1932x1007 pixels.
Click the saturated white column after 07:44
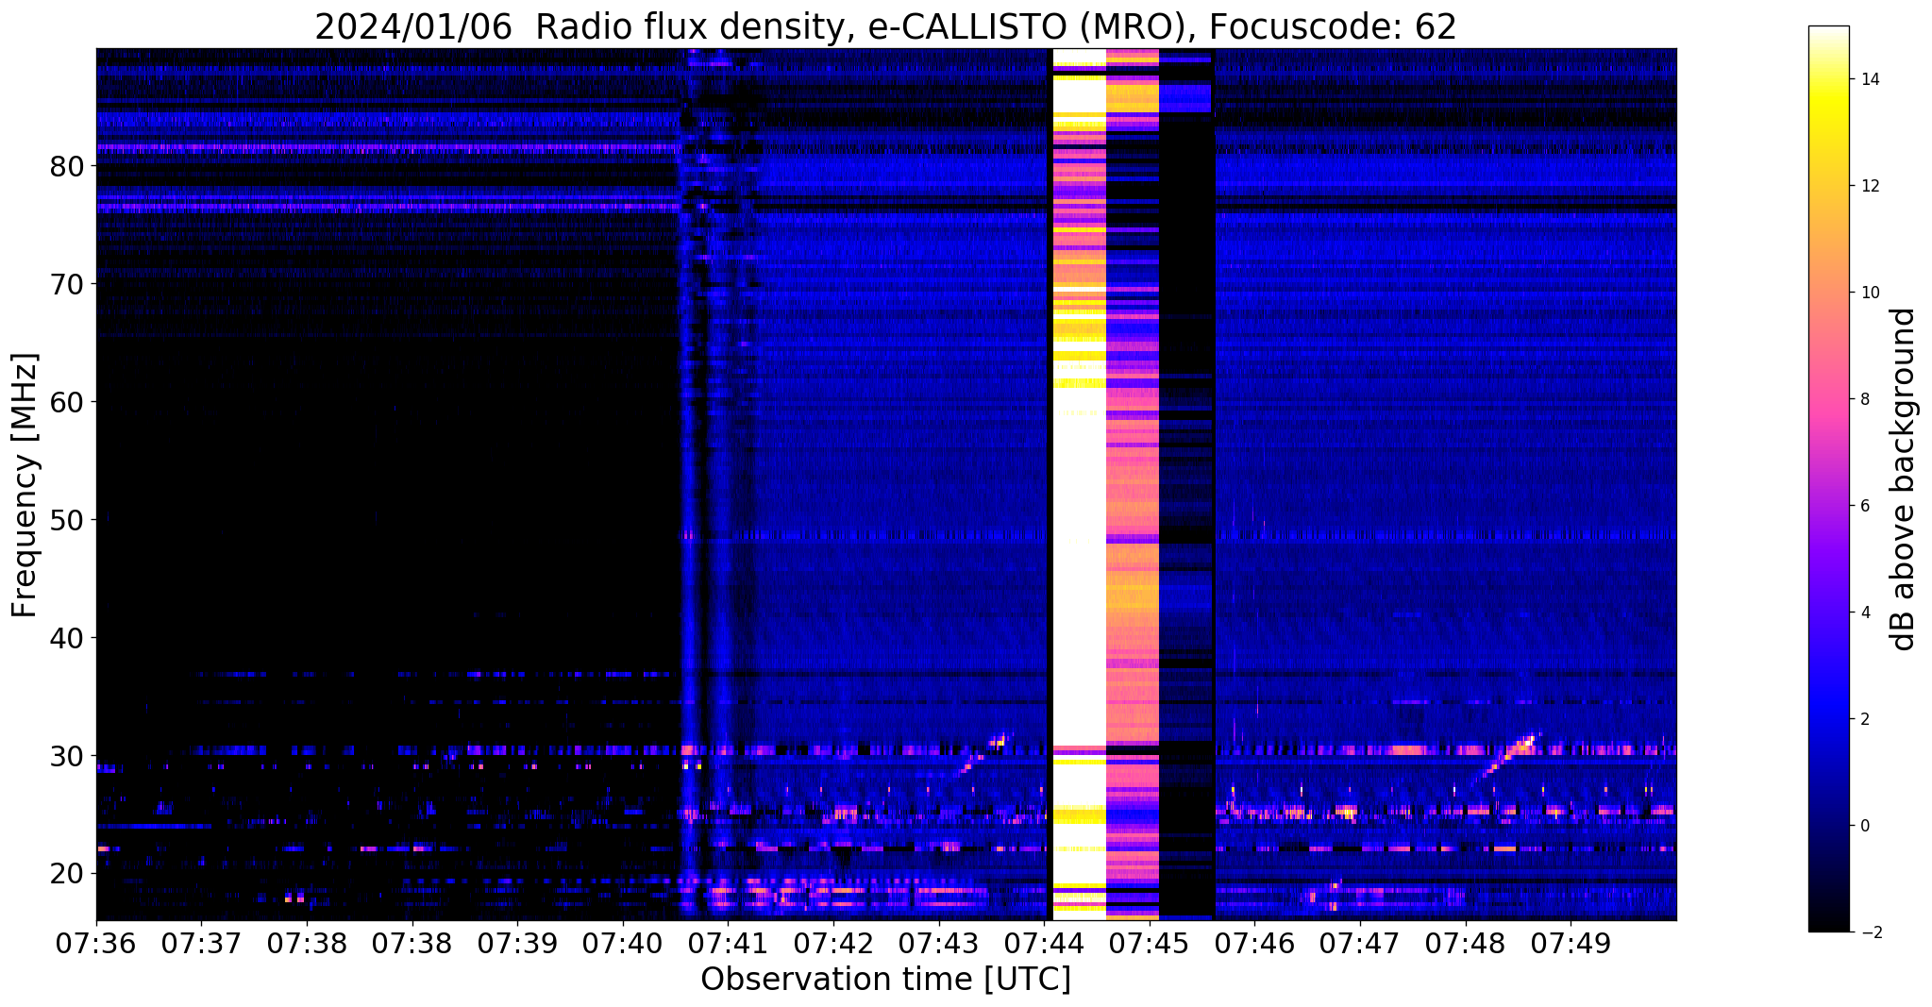(1079, 485)
